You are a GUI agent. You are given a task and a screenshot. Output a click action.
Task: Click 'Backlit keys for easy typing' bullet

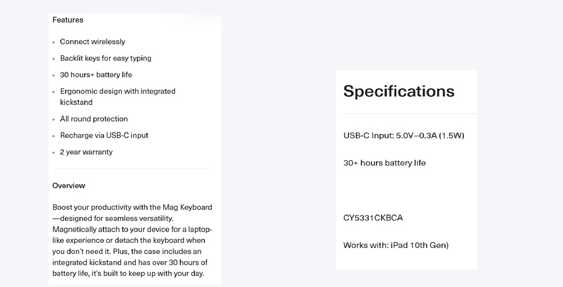tap(106, 58)
